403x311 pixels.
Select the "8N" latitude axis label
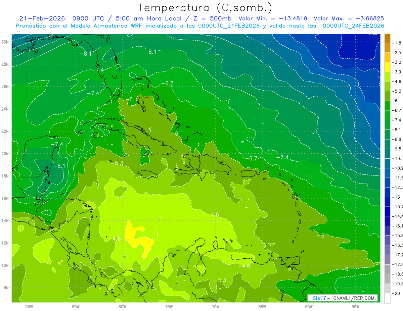(x=7, y=288)
